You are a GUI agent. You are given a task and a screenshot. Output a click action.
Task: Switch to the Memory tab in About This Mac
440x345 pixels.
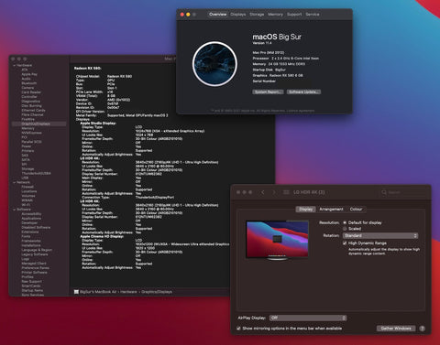click(275, 15)
